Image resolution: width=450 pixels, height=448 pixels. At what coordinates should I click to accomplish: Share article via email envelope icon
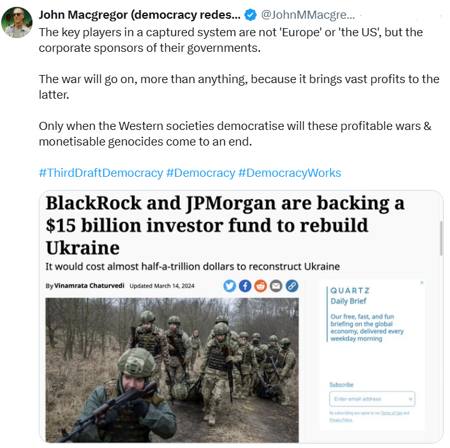coord(276,286)
